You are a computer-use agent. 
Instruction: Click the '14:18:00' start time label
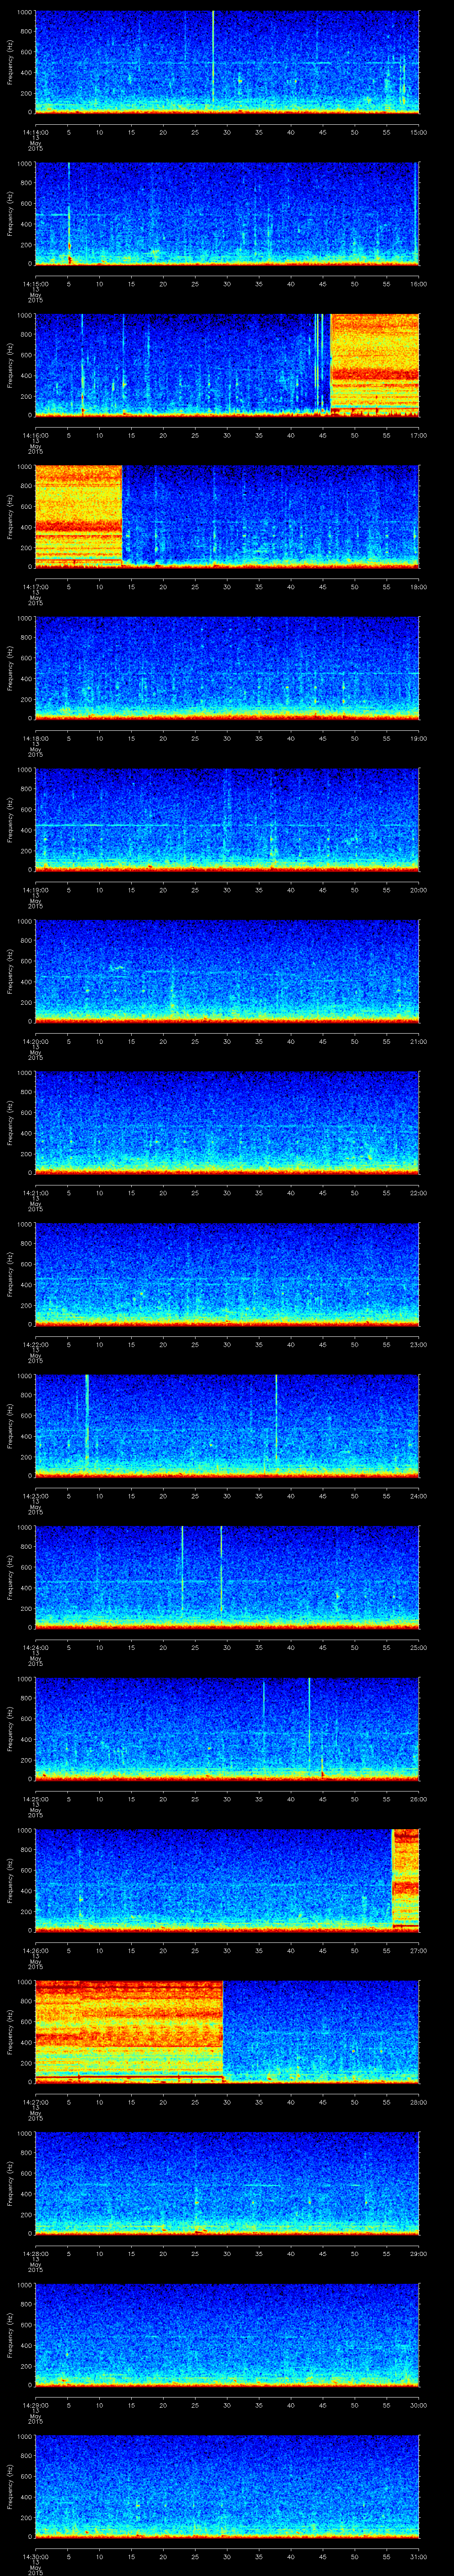point(35,737)
